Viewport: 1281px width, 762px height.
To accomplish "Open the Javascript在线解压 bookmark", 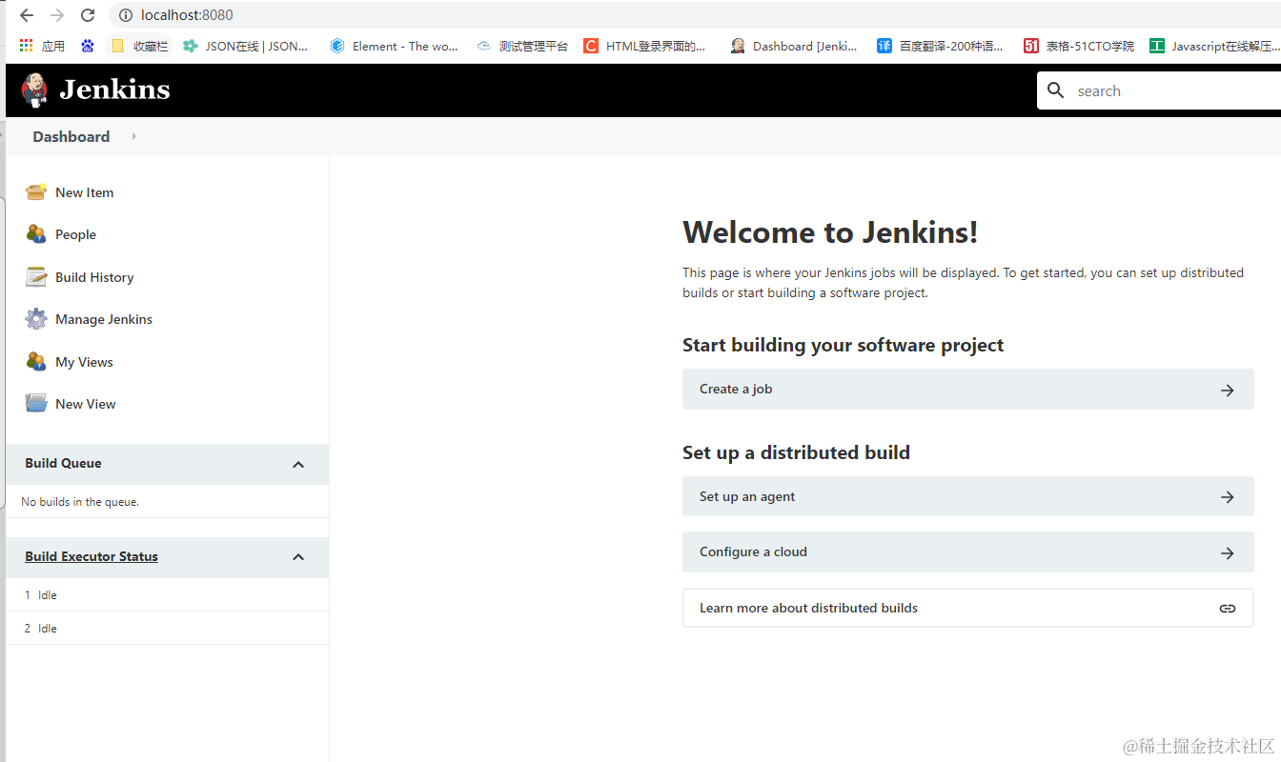I will coord(1213,46).
